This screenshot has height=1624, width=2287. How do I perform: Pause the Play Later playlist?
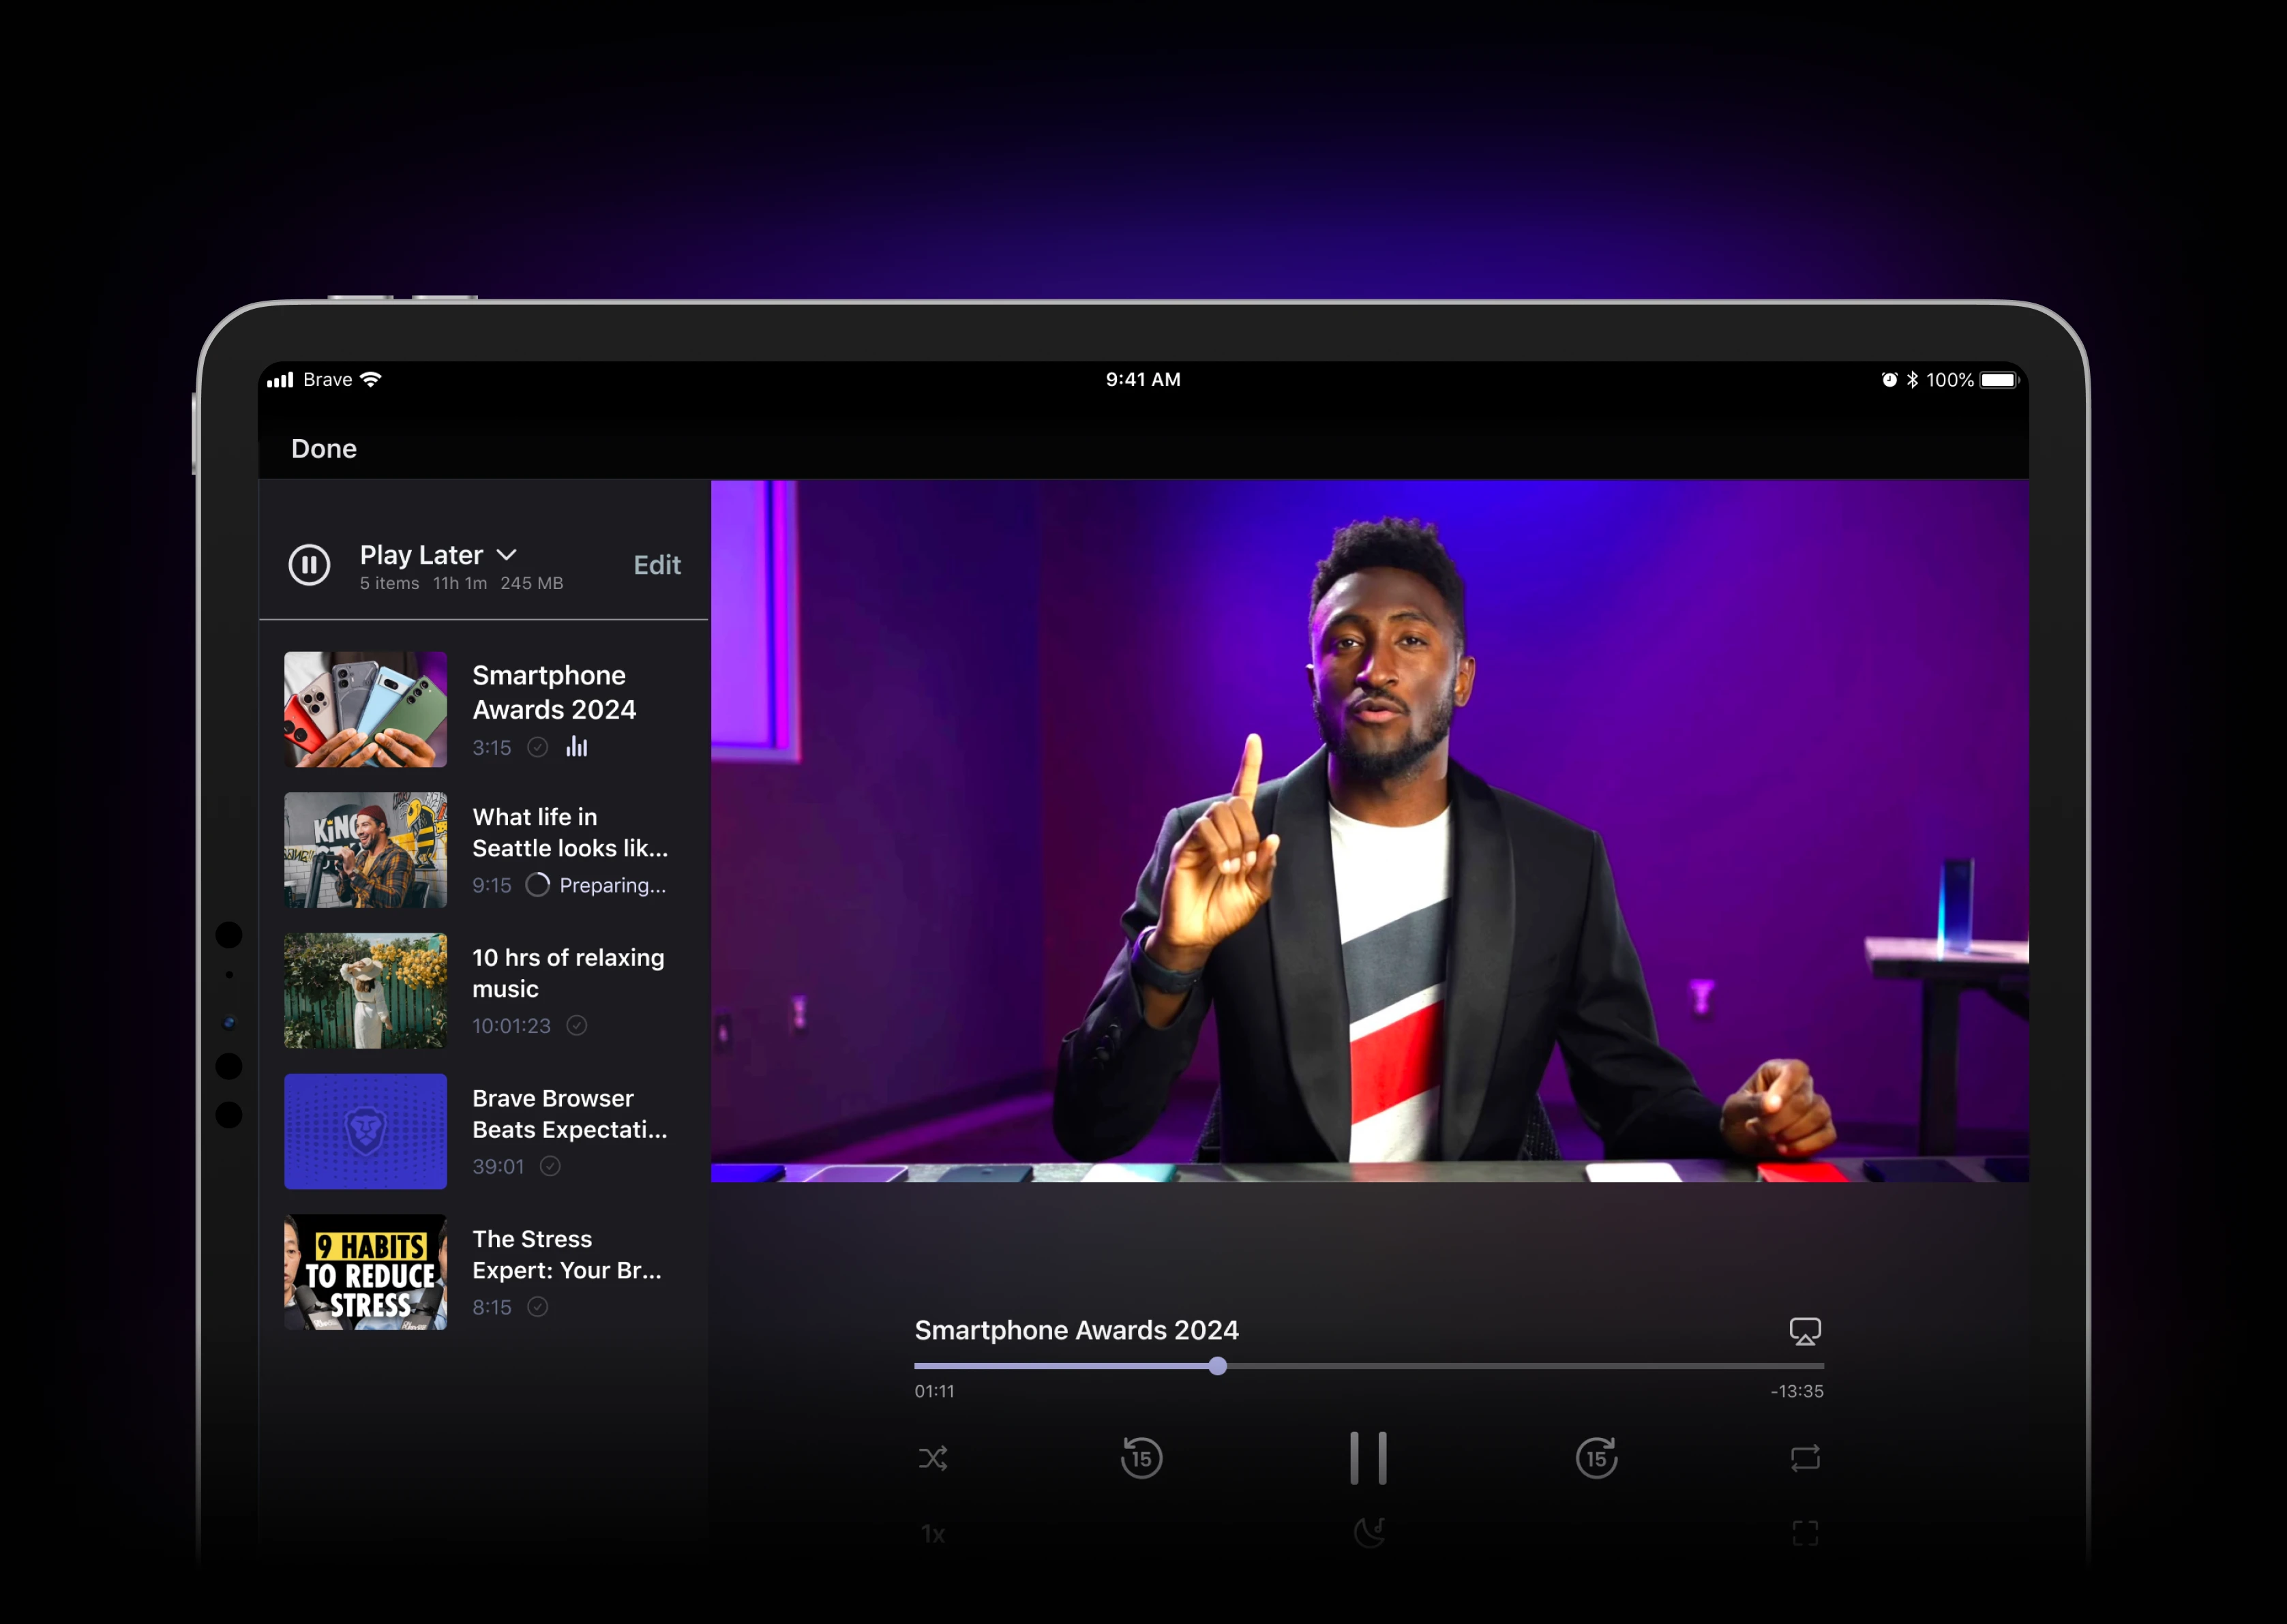pos(309,565)
